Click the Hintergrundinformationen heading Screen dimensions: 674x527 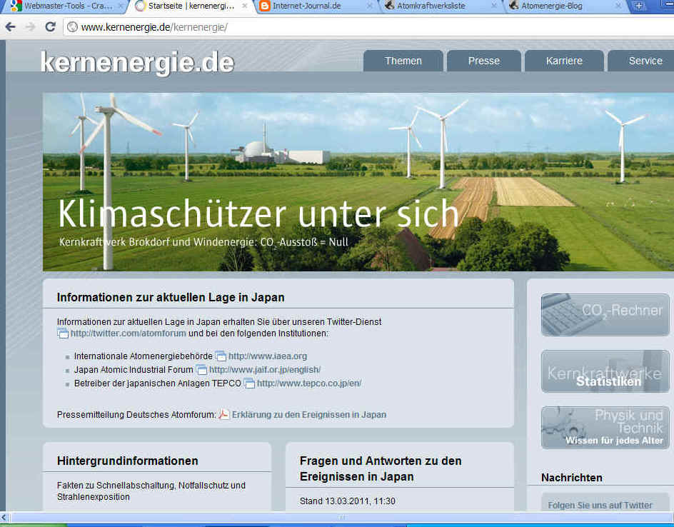click(x=128, y=461)
